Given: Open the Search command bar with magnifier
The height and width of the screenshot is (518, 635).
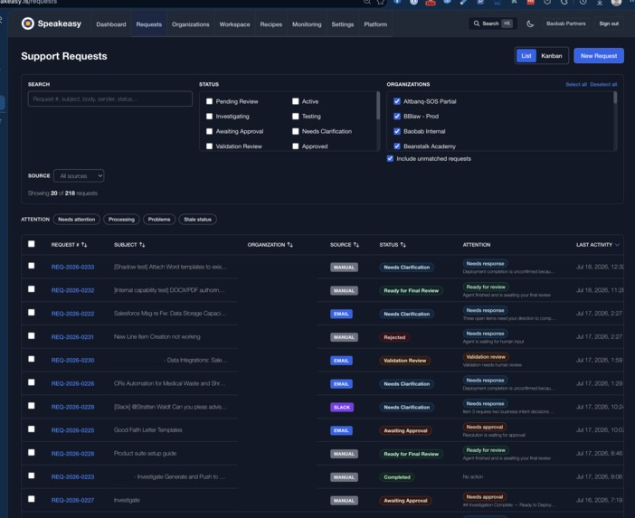Looking at the screenshot, I should [x=493, y=24].
